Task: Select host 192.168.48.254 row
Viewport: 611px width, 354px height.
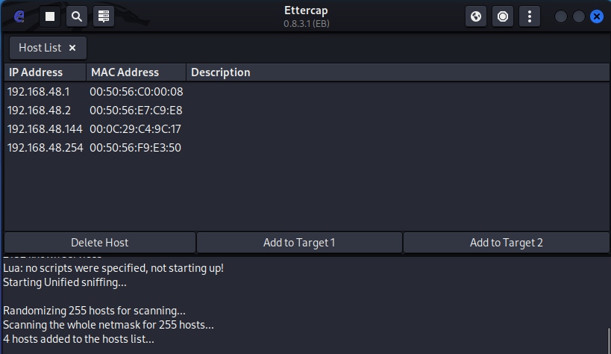Action: (x=45, y=147)
